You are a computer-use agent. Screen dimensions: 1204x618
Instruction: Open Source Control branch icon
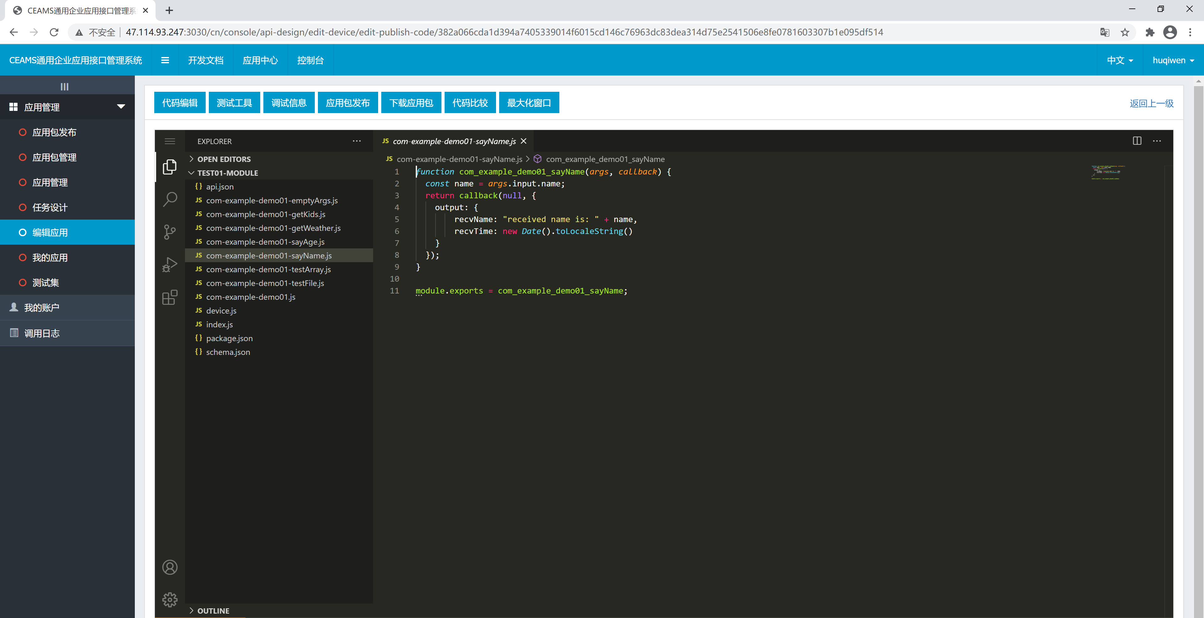click(170, 232)
